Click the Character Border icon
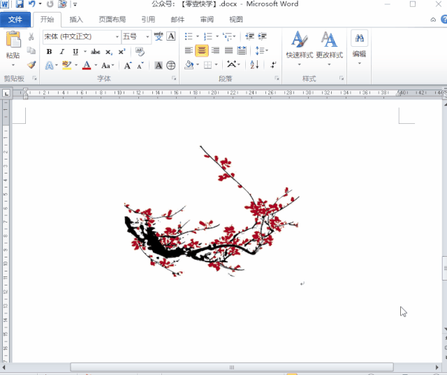 170,36
